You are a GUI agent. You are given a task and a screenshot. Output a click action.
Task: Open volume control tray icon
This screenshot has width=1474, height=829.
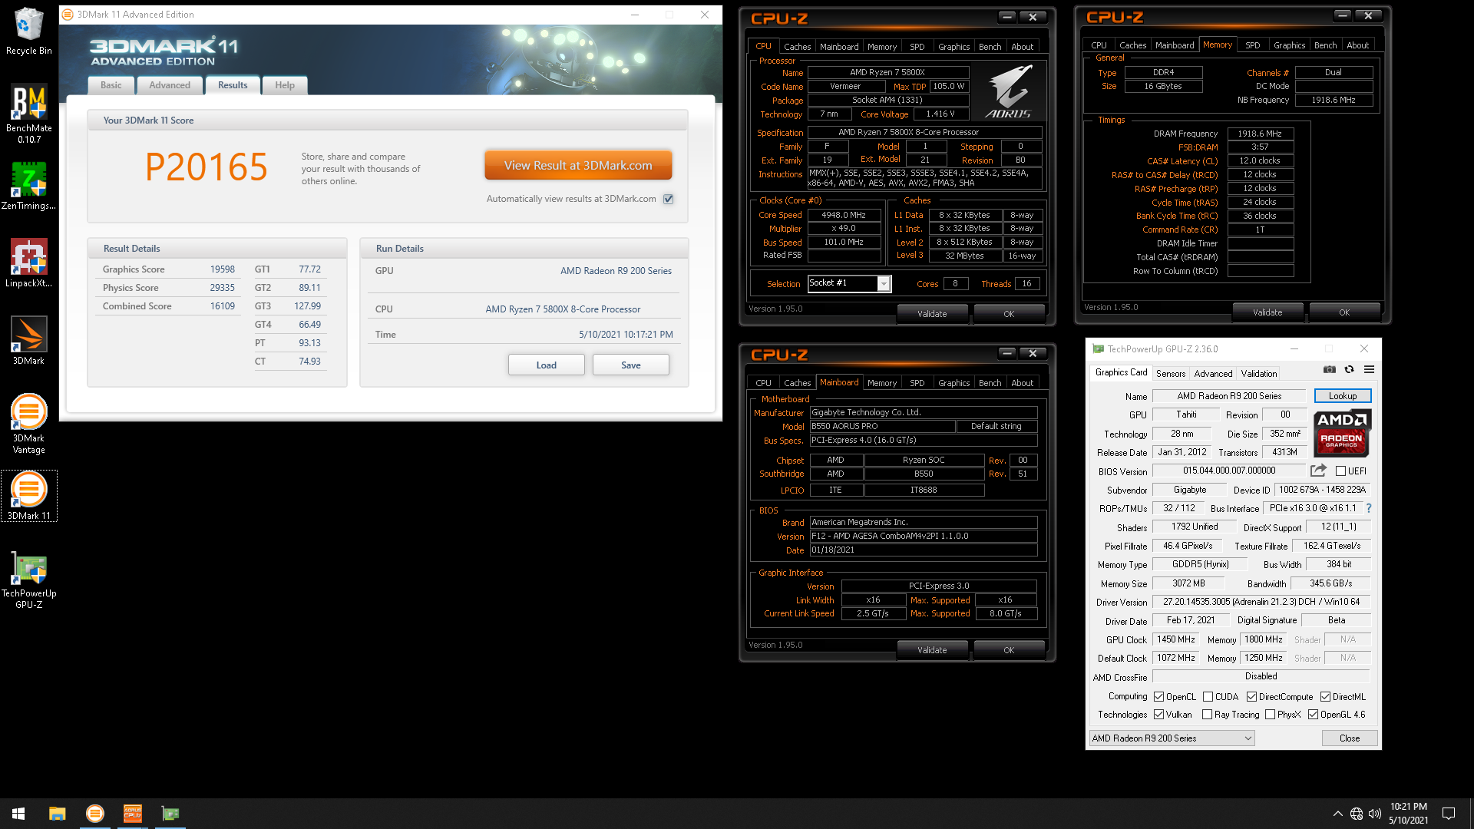pos(1375,814)
